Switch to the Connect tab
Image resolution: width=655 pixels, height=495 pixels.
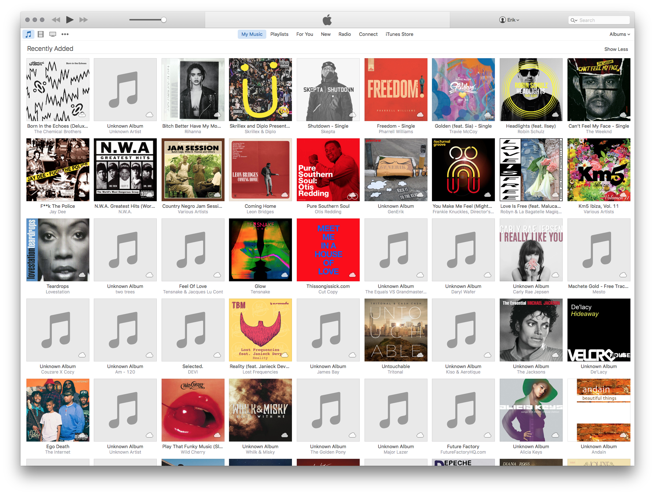tap(368, 34)
